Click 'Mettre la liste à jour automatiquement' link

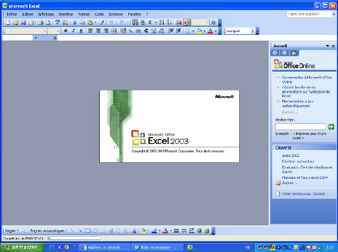tap(298, 103)
